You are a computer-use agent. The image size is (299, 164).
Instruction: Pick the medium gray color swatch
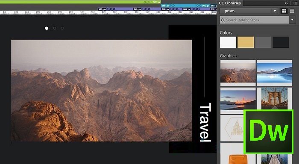263,42
